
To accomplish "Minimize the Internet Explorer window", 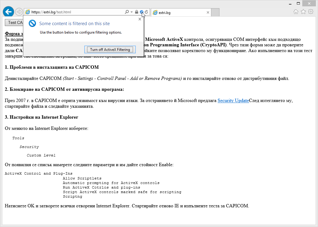I will (290, 4).
